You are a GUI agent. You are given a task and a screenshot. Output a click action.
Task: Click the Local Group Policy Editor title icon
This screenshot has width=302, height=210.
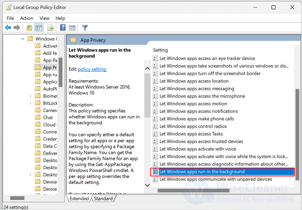pyautogui.click(x=9, y=8)
